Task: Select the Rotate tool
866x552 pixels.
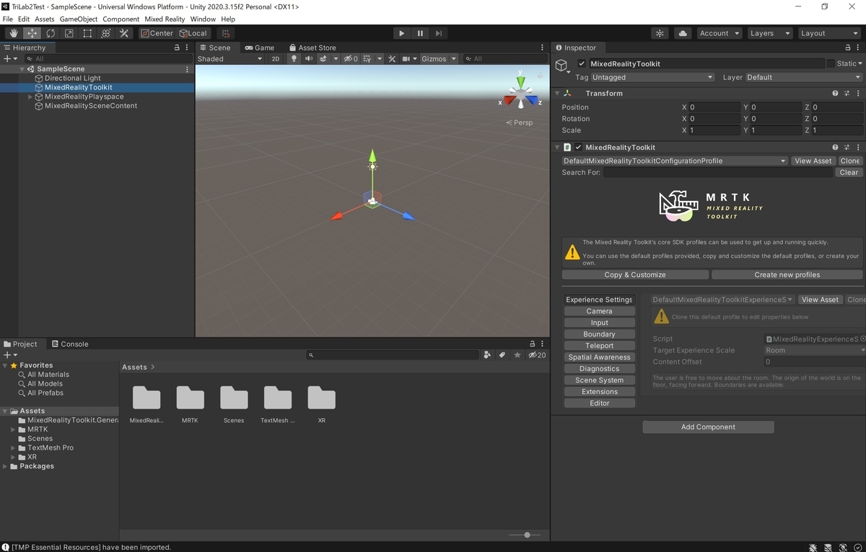Action: [51, 33]
